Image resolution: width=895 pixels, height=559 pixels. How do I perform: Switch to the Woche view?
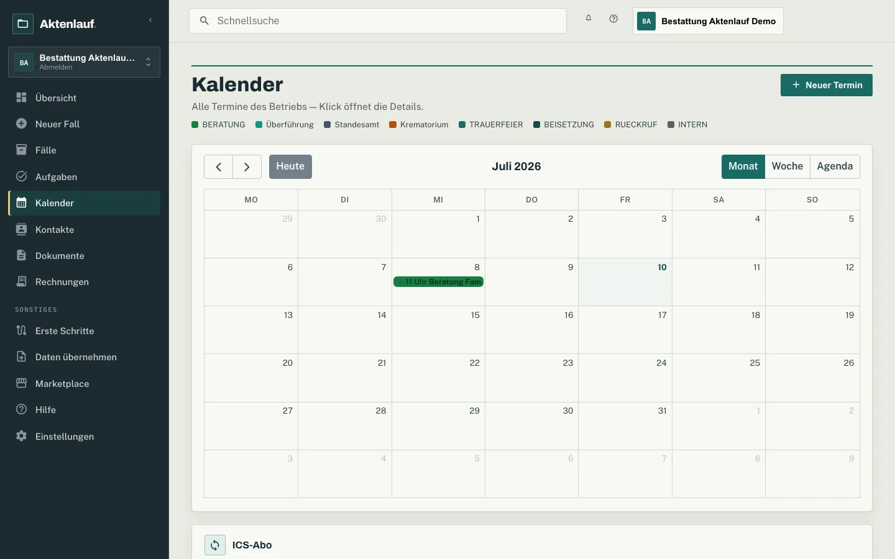[x=787, y=166]
